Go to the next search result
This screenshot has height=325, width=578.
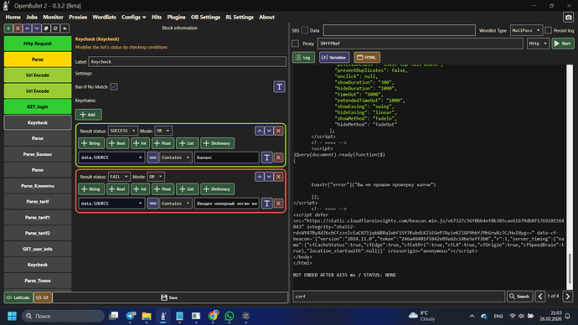[568, 297]
